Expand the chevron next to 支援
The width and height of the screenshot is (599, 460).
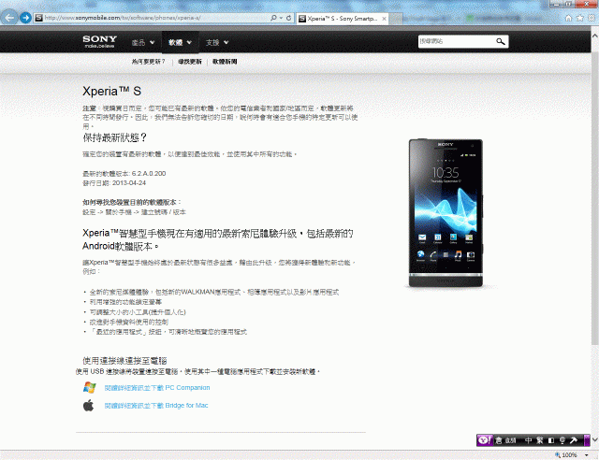pyautogui.click(x=226, y=42)
